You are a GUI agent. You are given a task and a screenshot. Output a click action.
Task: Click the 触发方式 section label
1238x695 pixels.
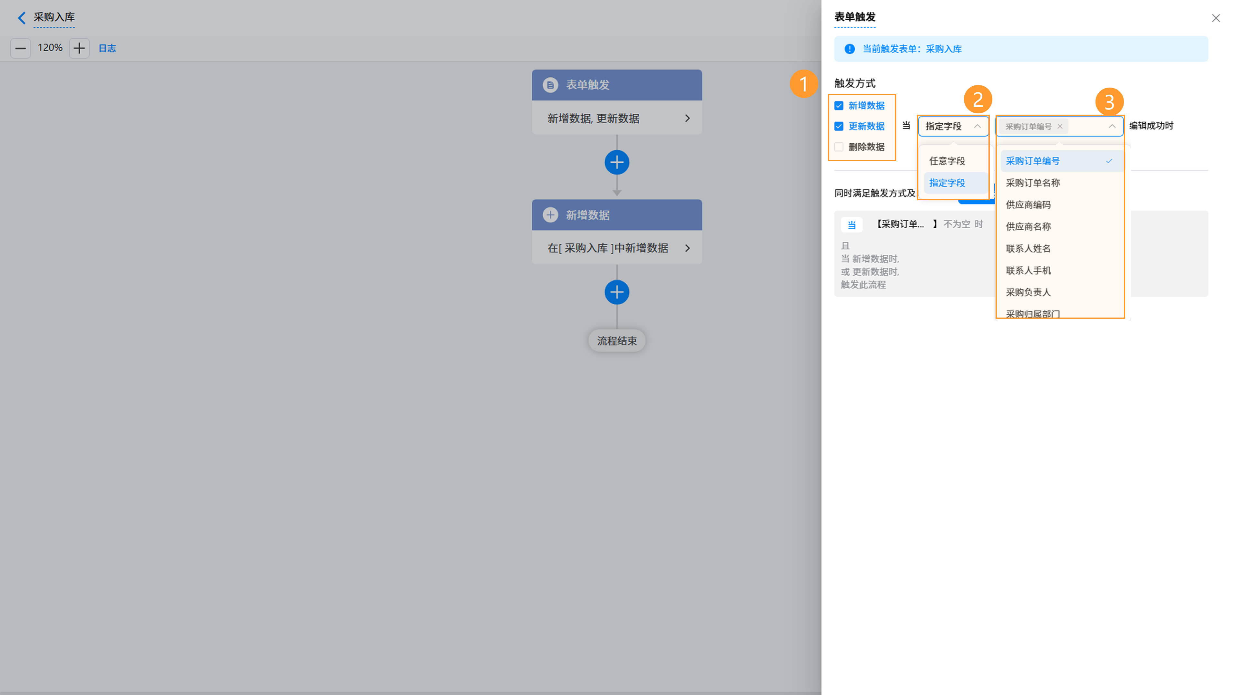click(854, 83)
